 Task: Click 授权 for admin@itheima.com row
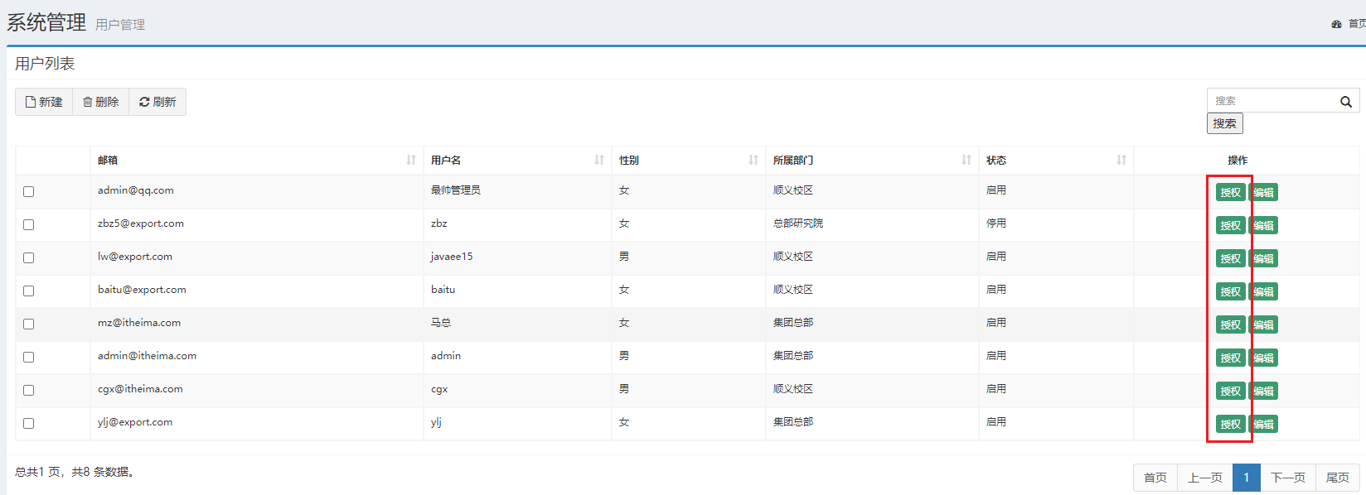1231,358
